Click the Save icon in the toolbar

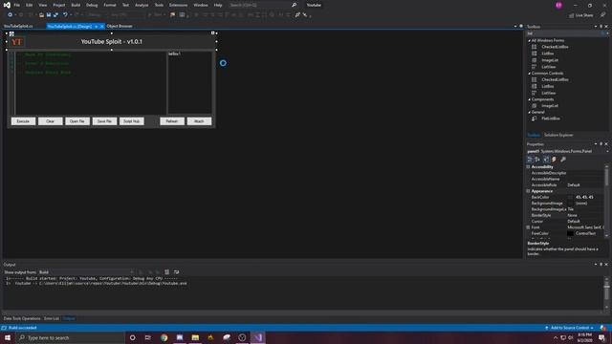pos(49,15)
